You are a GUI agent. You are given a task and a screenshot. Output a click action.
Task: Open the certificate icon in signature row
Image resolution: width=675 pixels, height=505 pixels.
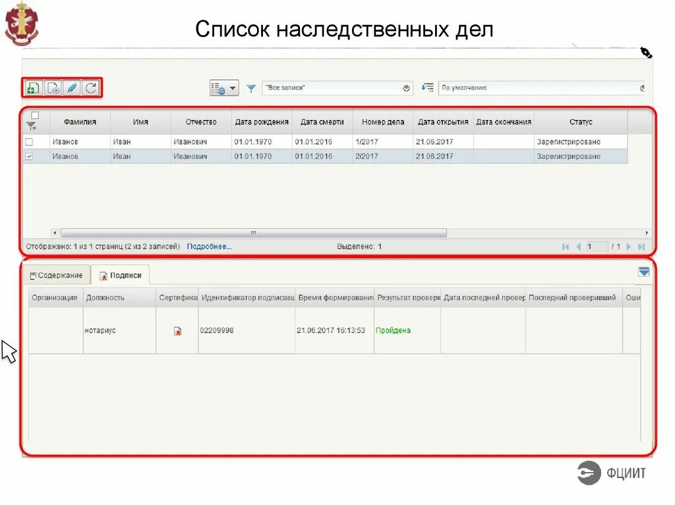(x=177, y=331)
